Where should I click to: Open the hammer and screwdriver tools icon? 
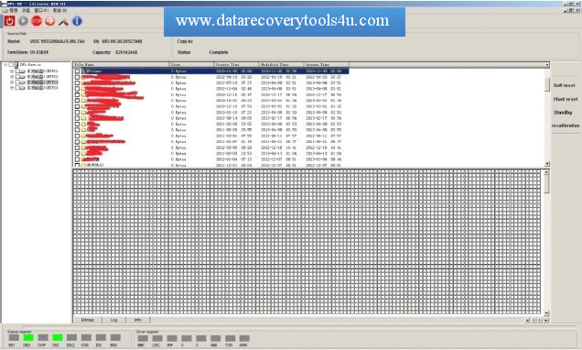(63, 22)
